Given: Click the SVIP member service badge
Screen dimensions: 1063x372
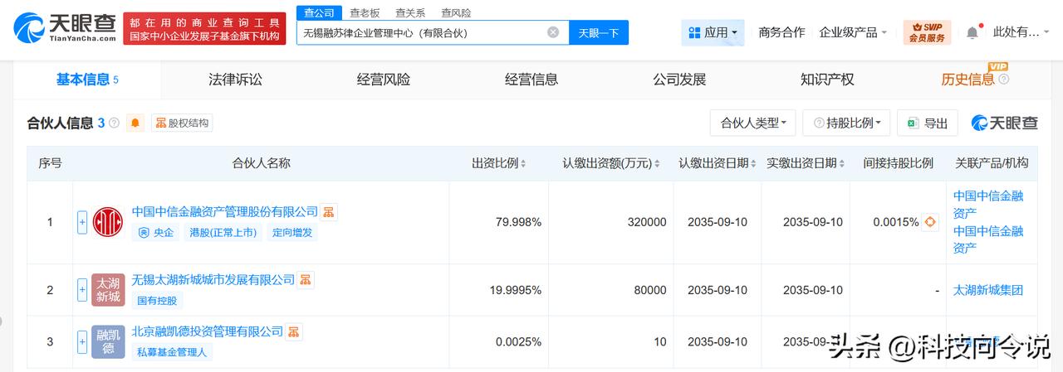Looking at the screenshot, I should coord(927,32).
